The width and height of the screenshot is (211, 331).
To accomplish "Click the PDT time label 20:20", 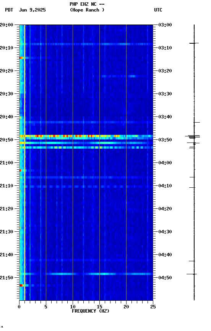I will click(x=6, y=71).
